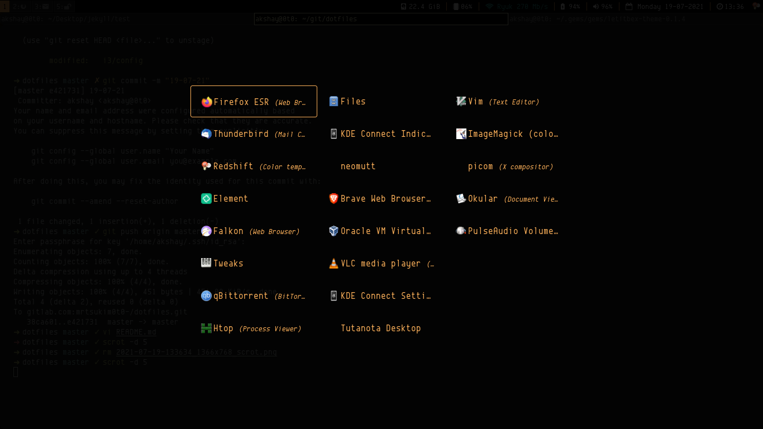This screenshot has width=763, height=429.
Task: Click README.md in the terminal output
Action: pyautogui.click(x=136, y=332)
